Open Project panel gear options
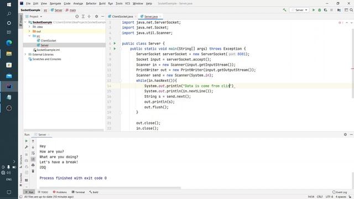Image resolution: width=354 pixels, height=199 pixels. [97, 17]
